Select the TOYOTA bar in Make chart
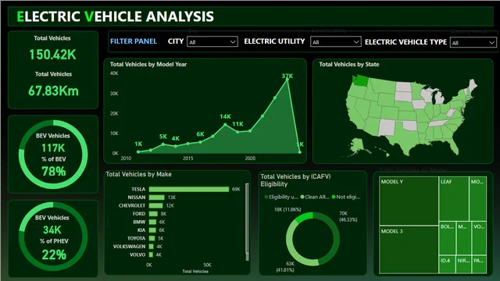 click(x=152, y=238)
